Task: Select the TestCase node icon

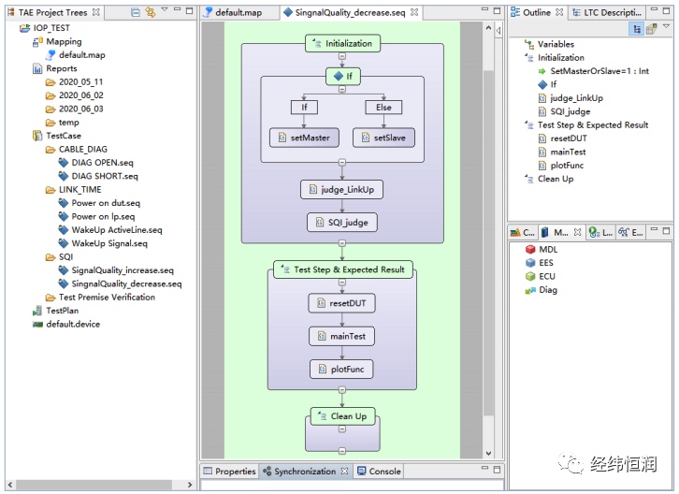Action: 37,136
